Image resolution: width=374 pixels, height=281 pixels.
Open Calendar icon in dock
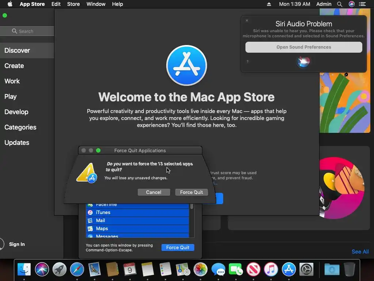pyautogui.click(x=130, y=269)
